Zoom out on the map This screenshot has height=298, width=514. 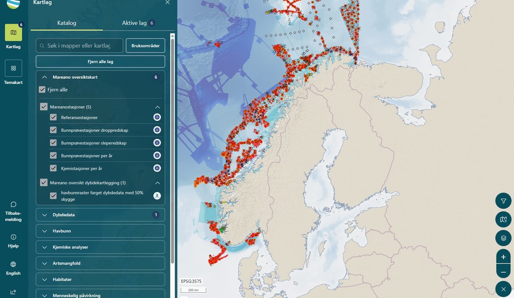pyautogui.click(x=503, y=271)
